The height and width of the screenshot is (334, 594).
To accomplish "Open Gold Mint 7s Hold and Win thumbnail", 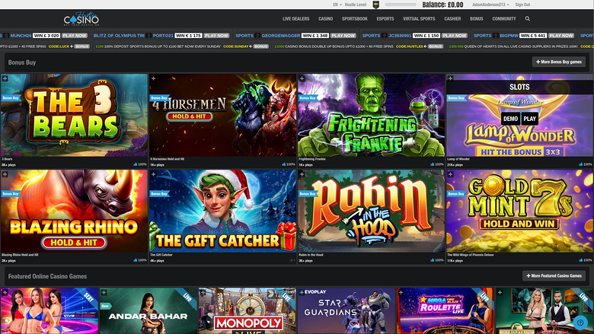I will pos(519,211).
